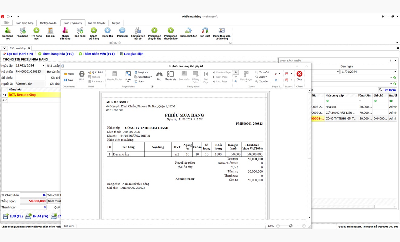Select the Bán hàng icon

(80, 33)
